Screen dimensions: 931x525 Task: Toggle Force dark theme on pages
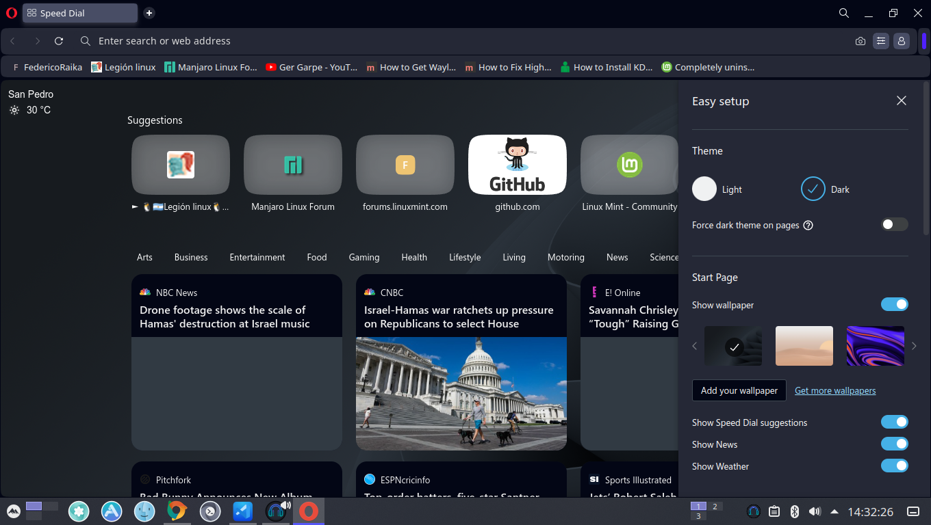[894, 224]
